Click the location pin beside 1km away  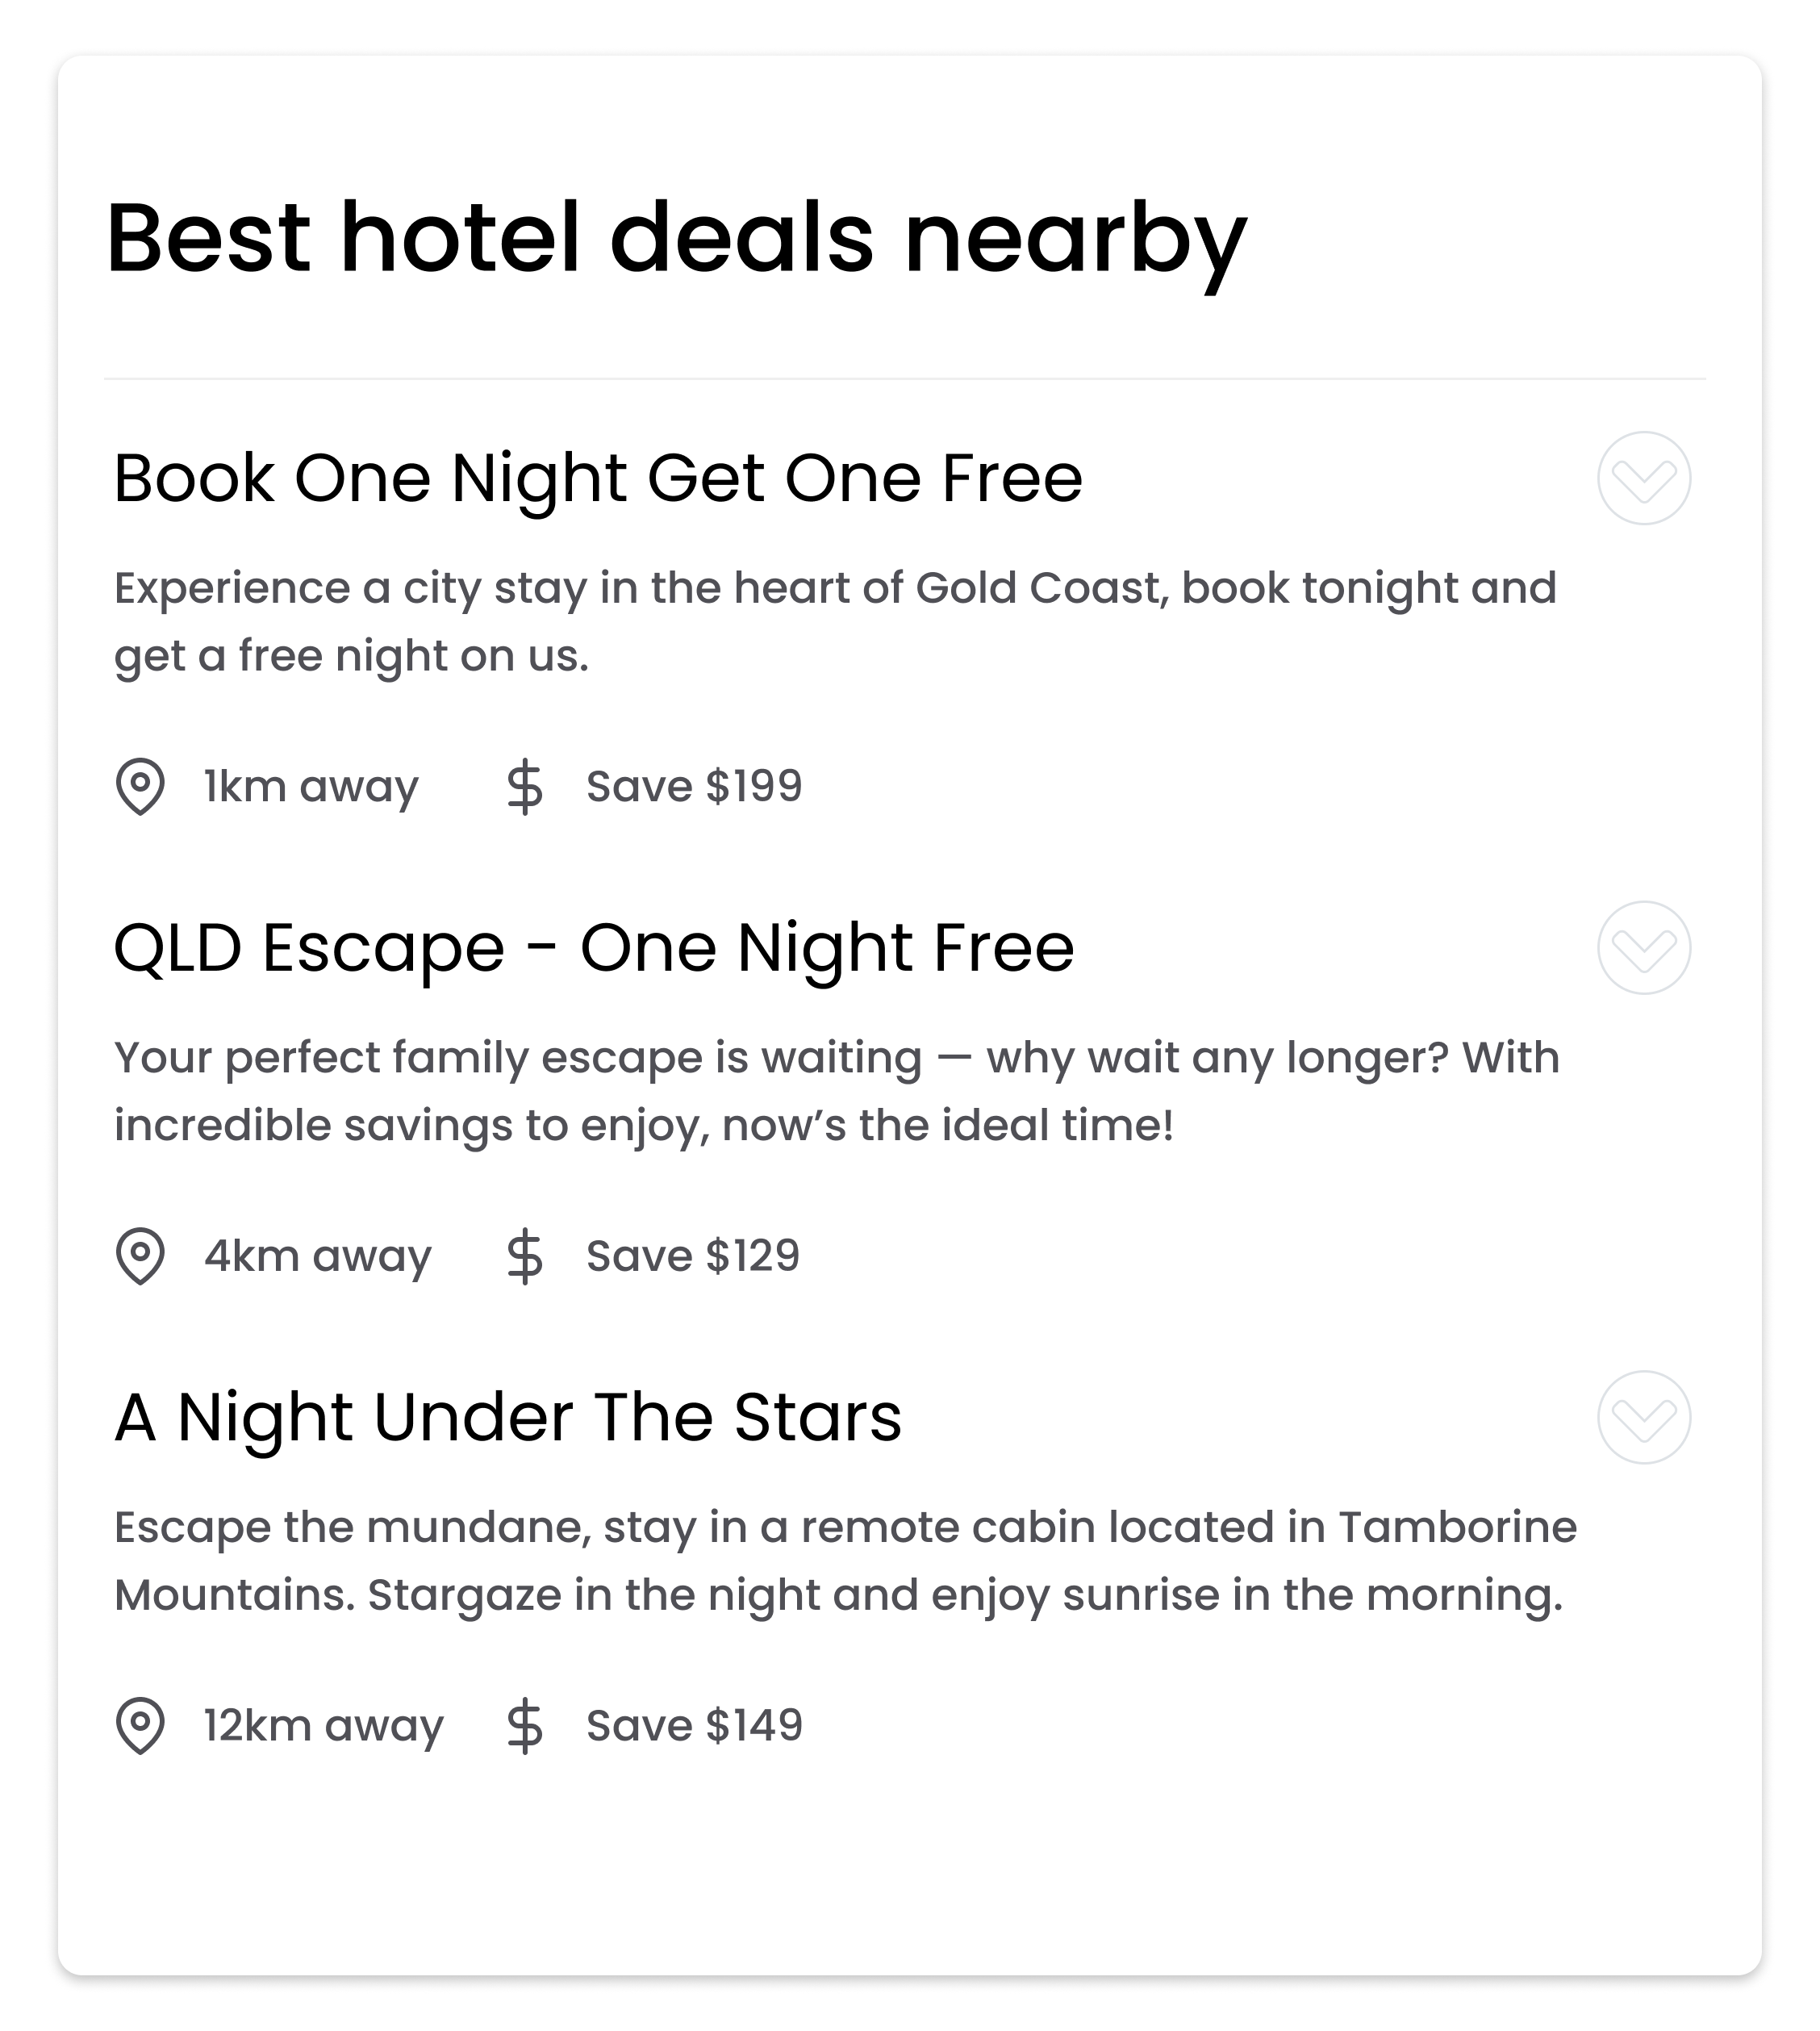click(140, 786)
